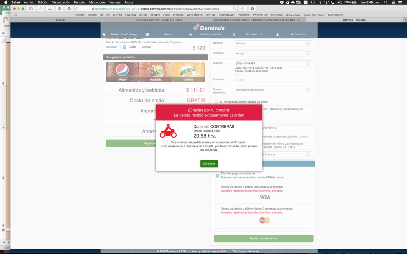Image resolution: width=407 pixels, height=254 pixels.
Task: Select the Pepsi drink thumbnail
Action: click(122, 72)
